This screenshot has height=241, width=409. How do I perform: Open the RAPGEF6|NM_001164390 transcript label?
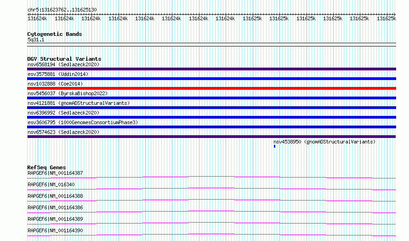(55, 230)
